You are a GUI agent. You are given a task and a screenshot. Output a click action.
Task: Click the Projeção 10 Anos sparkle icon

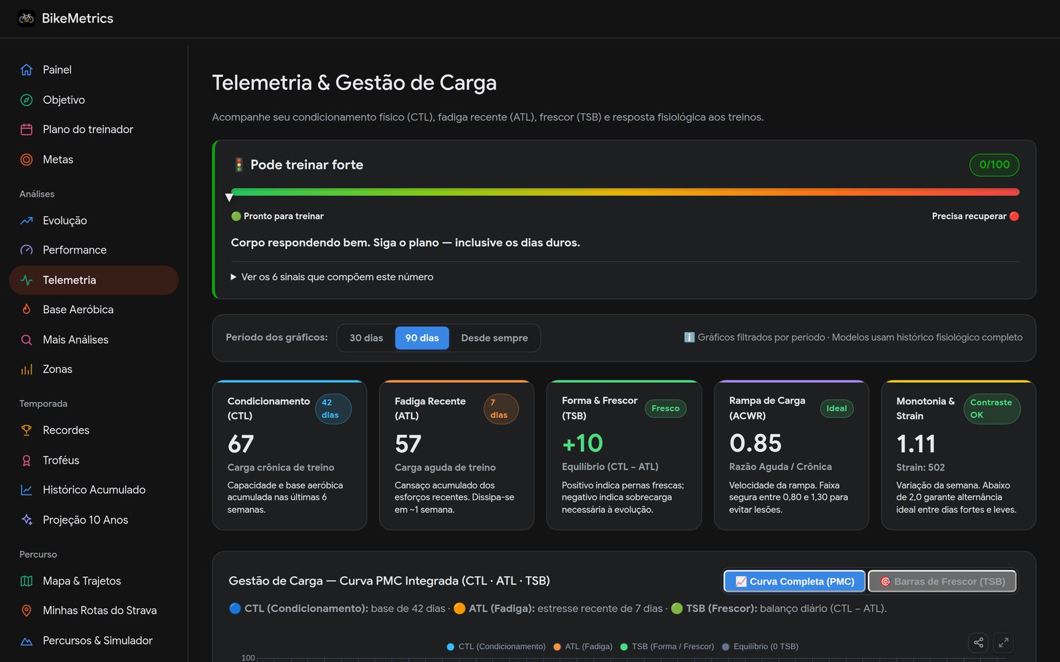[x=26, y=520]
